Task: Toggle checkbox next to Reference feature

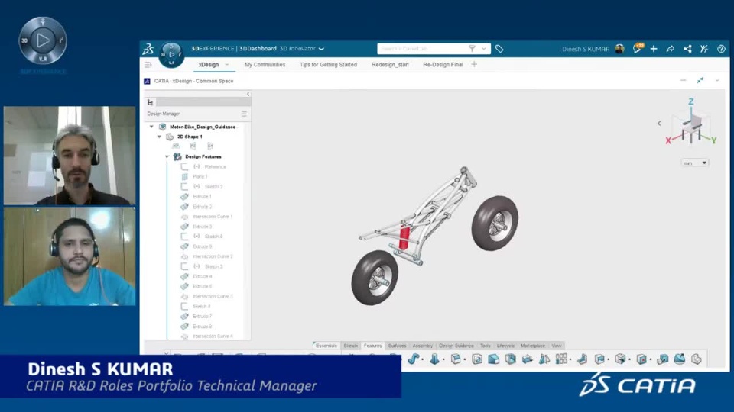Action: pyautogui.click(x=184, y=167)
